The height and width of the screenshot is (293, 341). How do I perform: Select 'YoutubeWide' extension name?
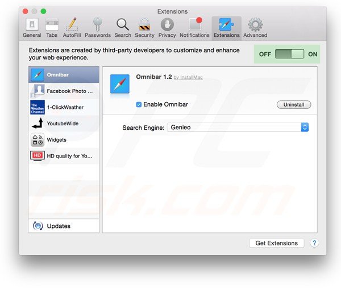[63, 124]
